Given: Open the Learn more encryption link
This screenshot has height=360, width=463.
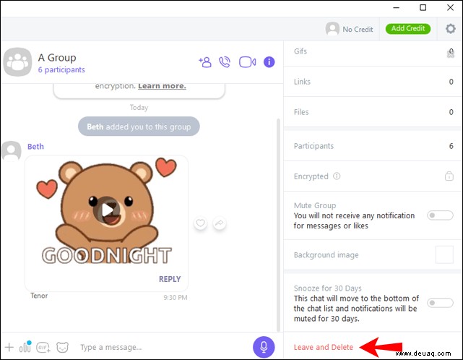Looking at the screenshot, I should pyautogui.click(x=162, y=86).
